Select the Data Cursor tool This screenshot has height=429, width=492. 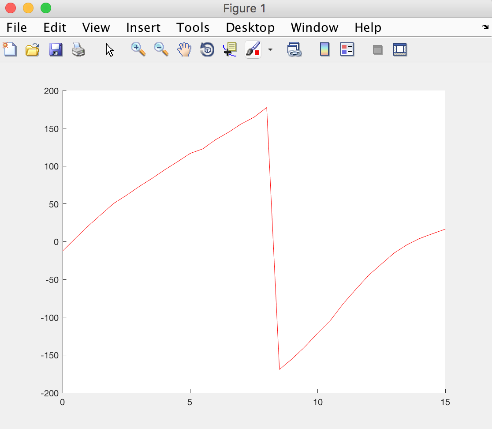230,49
